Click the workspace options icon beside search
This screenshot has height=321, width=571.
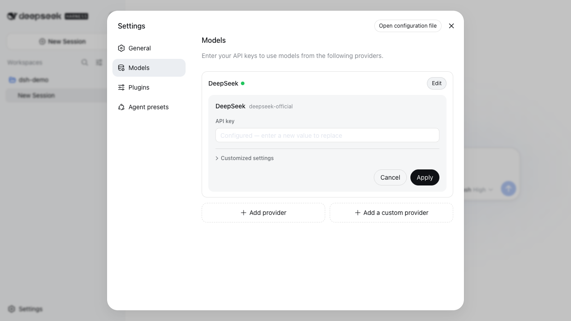click(x=99, y=62)
